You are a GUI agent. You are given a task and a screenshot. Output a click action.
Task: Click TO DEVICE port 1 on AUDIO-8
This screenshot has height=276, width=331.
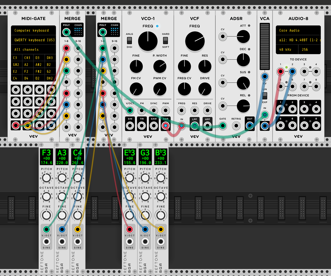pos(281,72)
